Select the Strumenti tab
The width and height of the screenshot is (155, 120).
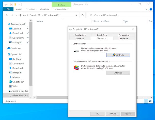[102, 38]
